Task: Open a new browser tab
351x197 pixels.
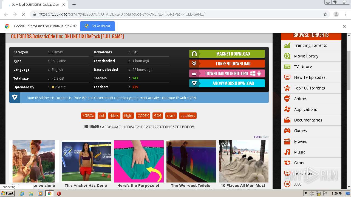Action: [74, 5]
